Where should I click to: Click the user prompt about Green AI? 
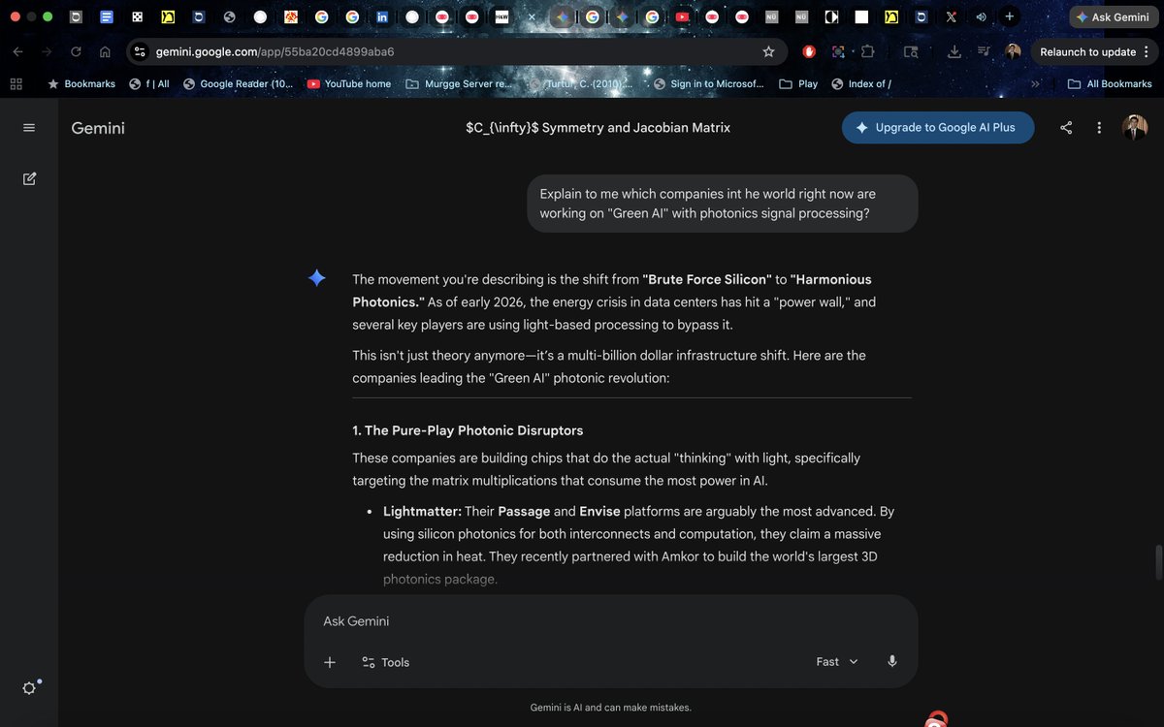click(x=722, y=204)
